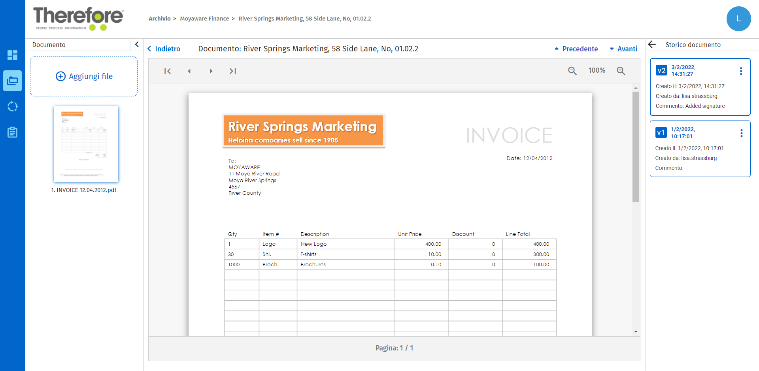Click v1 date 1/2/2022, 10:17:01 link

(x=683, y=133)
